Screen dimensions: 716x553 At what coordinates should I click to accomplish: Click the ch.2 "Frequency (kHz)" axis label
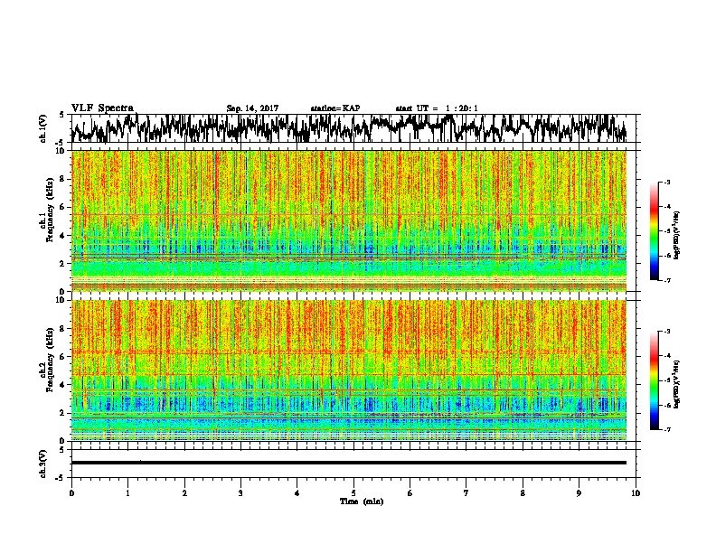[x=49, y=360]
